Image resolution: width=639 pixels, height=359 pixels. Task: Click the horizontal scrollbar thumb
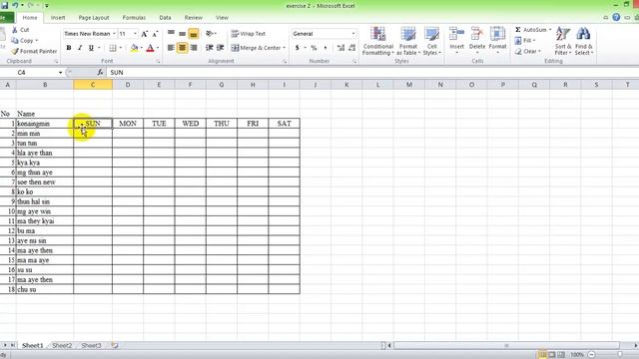506,346
